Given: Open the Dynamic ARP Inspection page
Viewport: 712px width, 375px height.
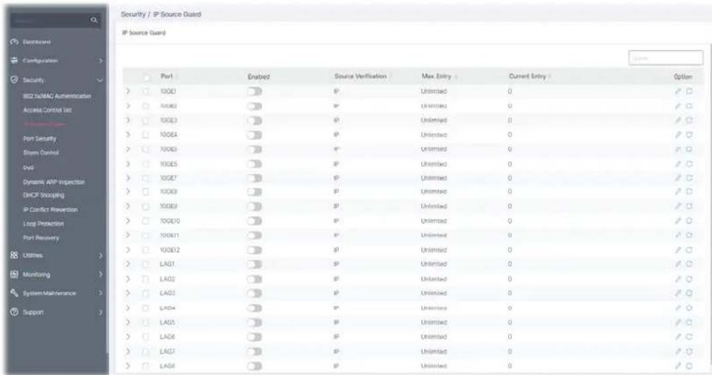Looking at the screenshot, I should [x=54, y=182].
